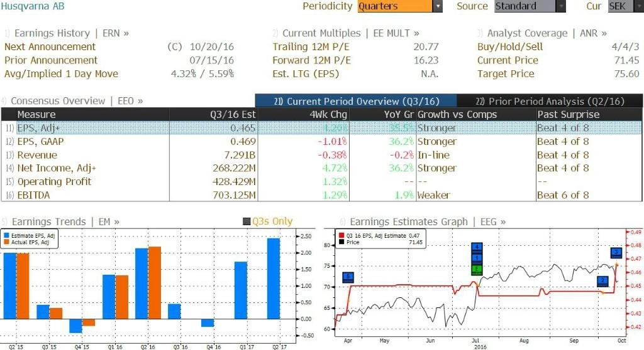Click the Est. LTG (EPS) N.A. value

pyautogui.click(x=430, y=74)
